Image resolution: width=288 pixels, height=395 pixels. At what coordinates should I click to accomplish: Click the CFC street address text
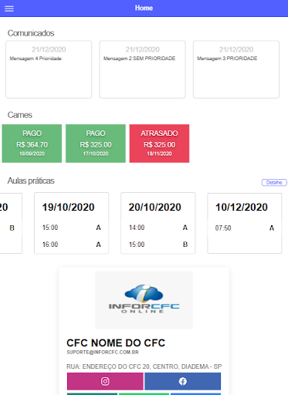144,366
